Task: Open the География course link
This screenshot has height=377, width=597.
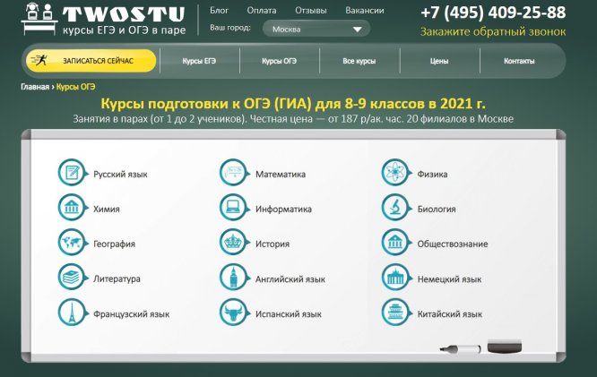Action: point(114,244)
